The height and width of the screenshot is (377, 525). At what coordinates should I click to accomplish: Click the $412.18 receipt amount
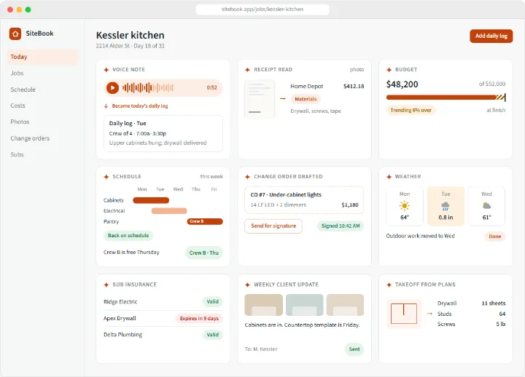(354, 86)
